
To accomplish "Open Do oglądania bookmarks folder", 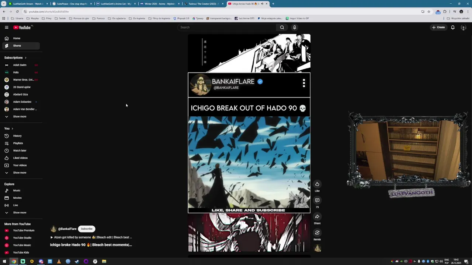I will 117,18.
